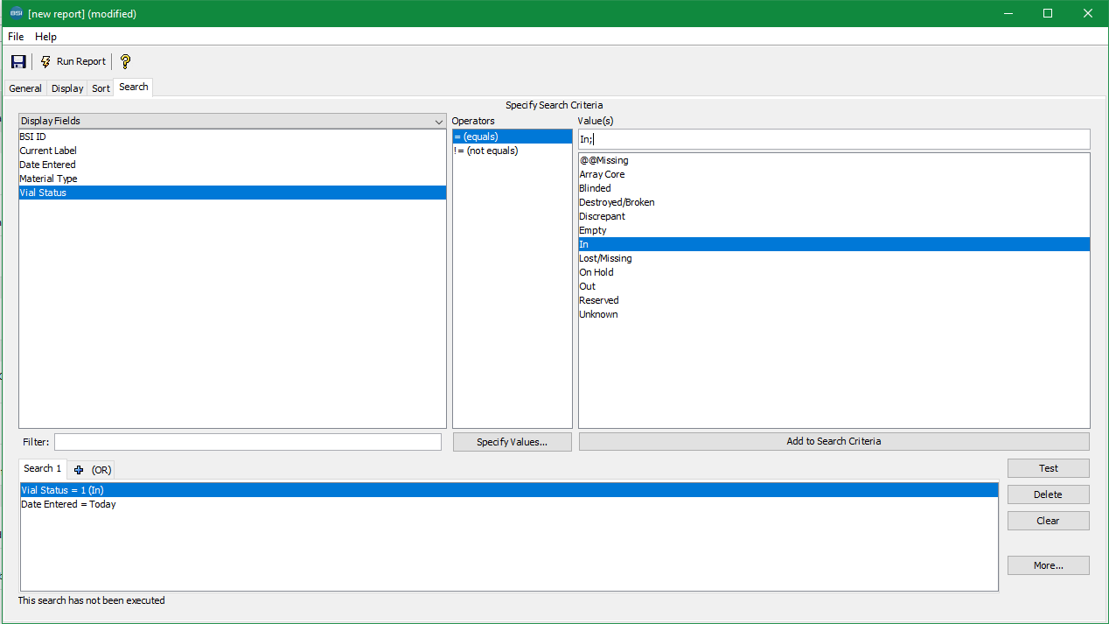The height and width of the screenshot is (624, 1109).
Task: Open the Help menu
Action: click(x=45, y=37)
